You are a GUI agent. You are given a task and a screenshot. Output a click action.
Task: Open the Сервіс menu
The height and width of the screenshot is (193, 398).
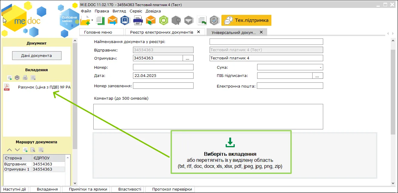click(x=136, y=11)
